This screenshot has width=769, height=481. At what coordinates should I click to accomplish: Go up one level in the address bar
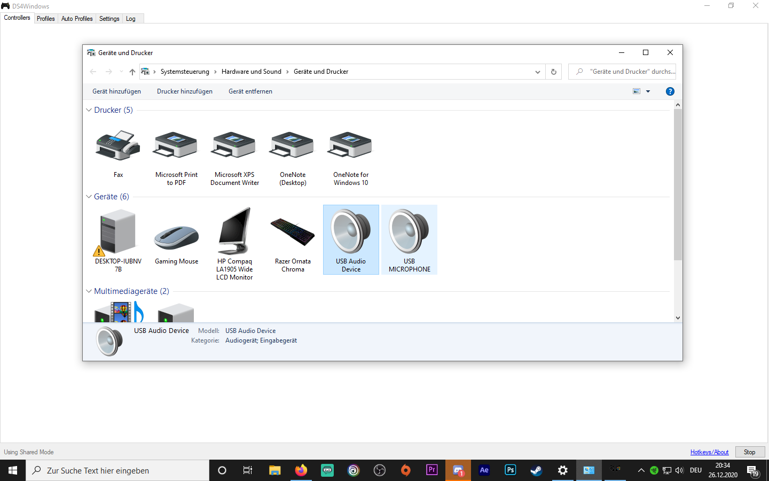coord(132,72)
